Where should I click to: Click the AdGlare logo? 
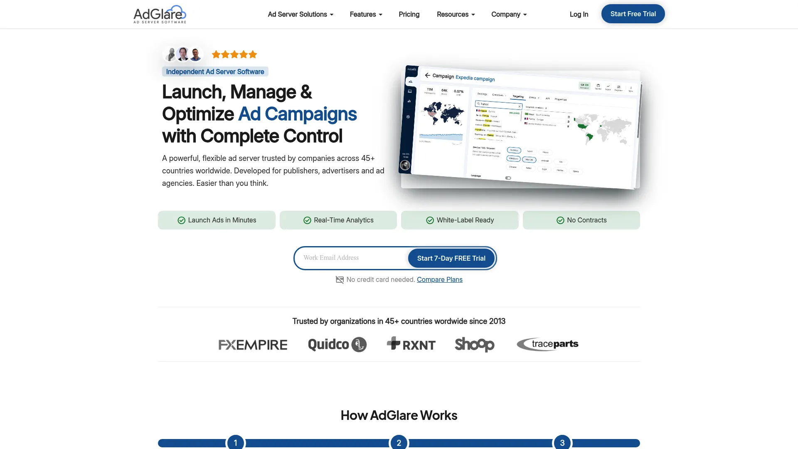[160, 14]
